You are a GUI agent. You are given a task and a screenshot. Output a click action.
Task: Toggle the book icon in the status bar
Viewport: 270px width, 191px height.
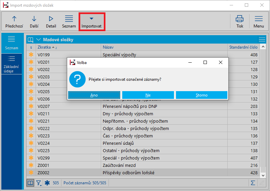click(31, 183)
